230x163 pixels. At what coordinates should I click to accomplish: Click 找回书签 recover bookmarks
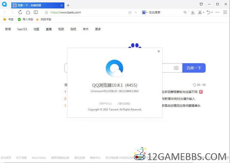[x=44, y=19]
